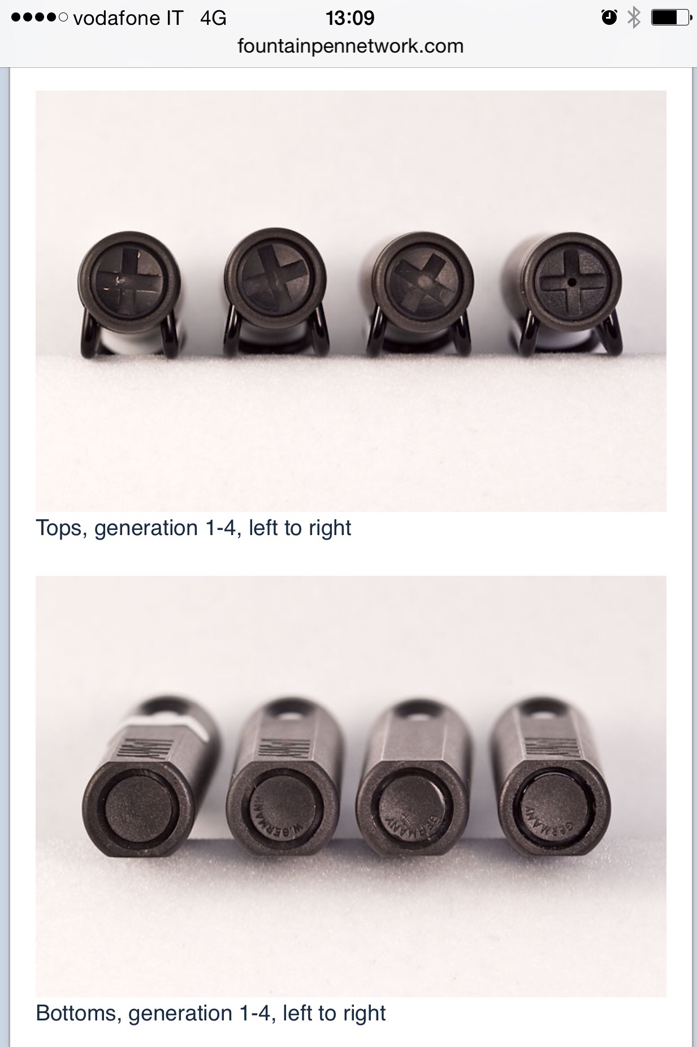Tap the W.GERMANY engraved pen bottom
The height and width of the screenshot is (1047, 697).
(x=283, y=792)
